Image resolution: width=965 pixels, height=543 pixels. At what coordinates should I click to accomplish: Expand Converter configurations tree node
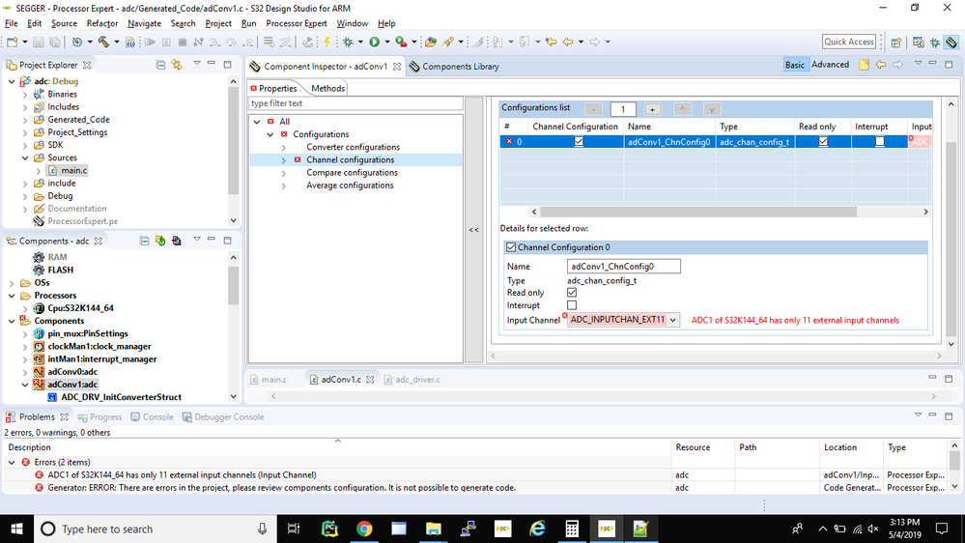coord(284,148)
